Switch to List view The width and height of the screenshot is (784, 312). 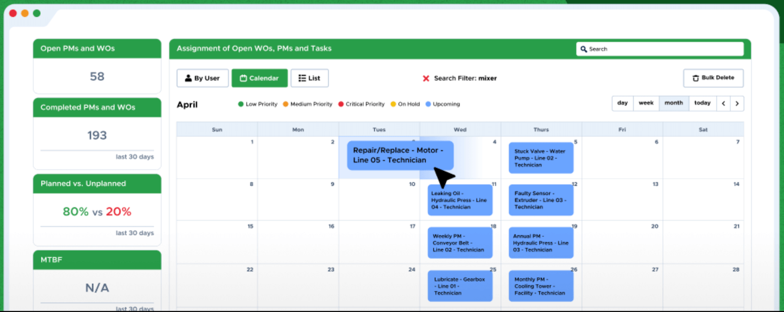[x=309, y=78]
